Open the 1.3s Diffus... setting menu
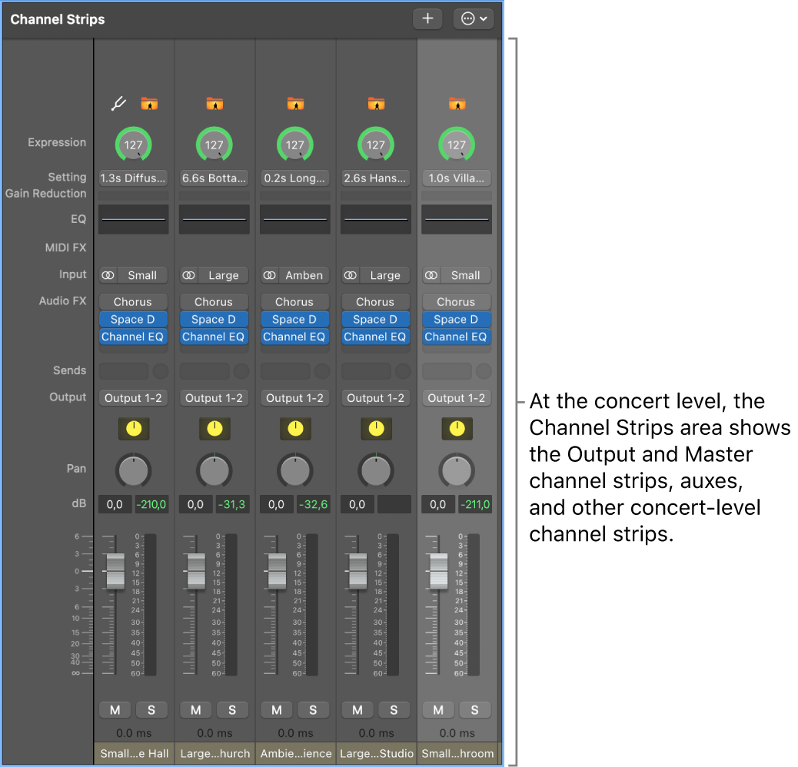This screenshot has width=798, height=767. pyautogui.click(x=133, y=178)
